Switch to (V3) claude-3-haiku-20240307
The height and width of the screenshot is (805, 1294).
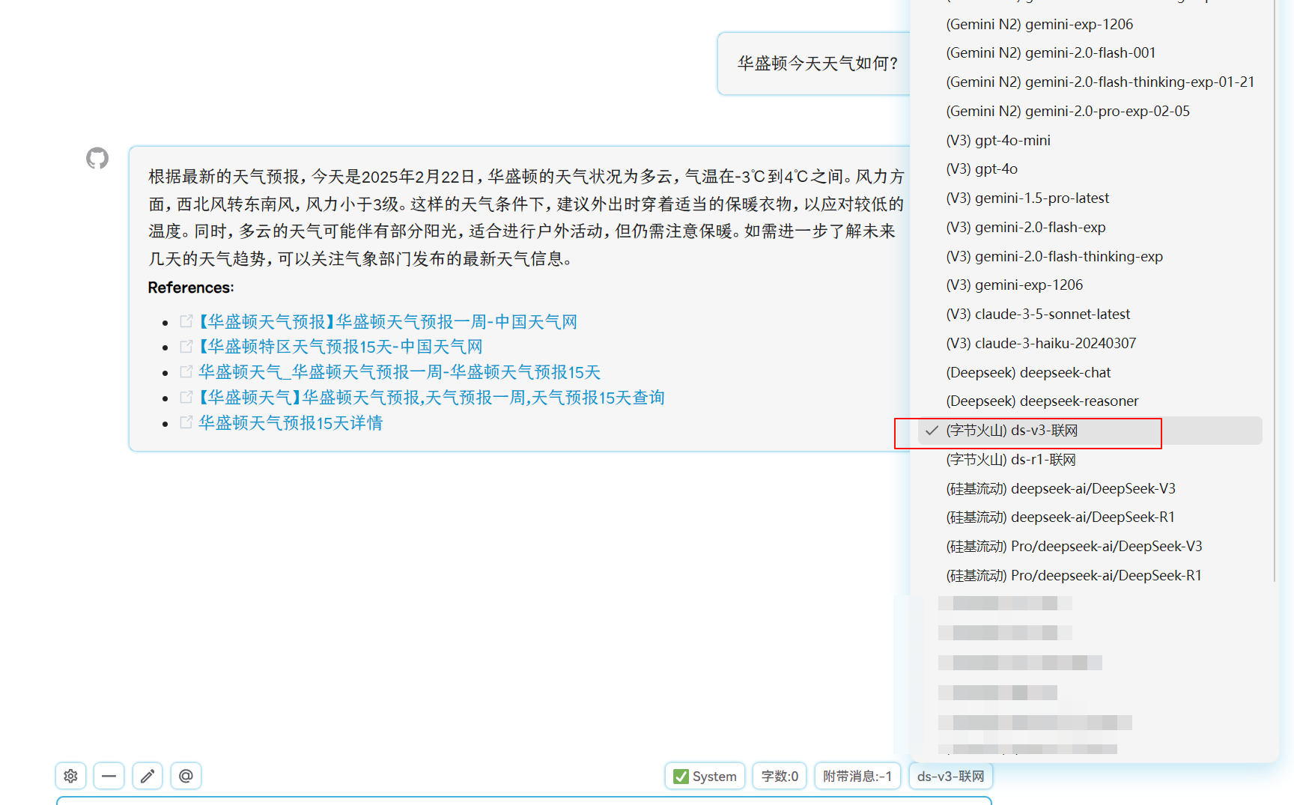(1090, 343)
